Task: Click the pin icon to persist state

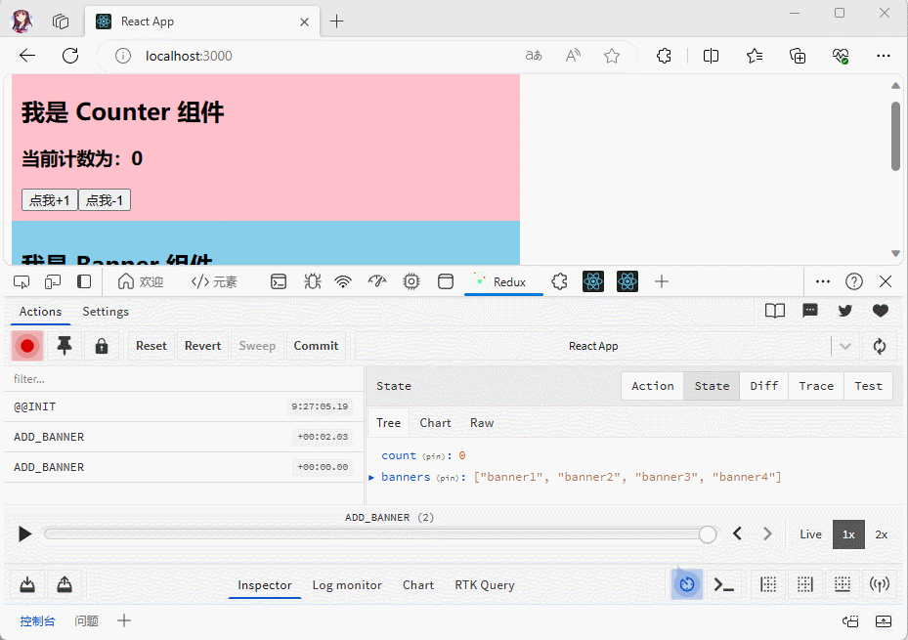Action: point(65,346)
